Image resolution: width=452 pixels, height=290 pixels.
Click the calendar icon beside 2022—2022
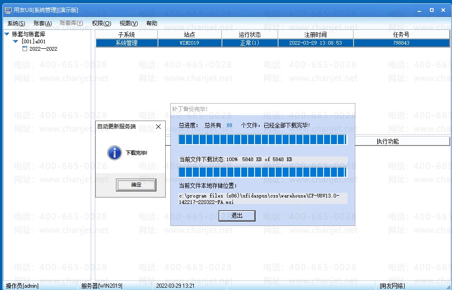tap(25, 49)
